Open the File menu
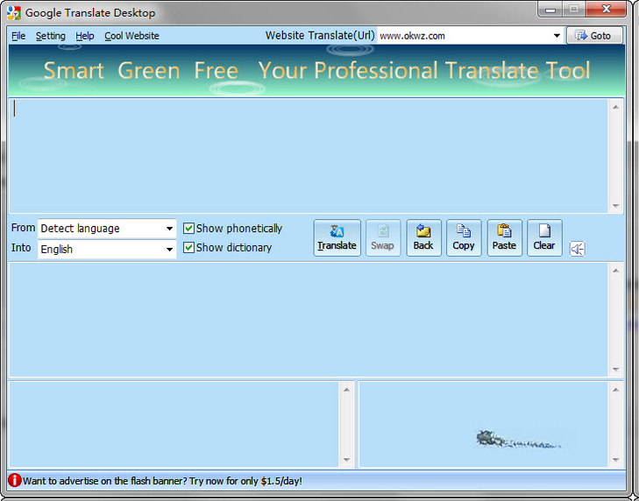Image resolution: width=639 pixels, height=501 pixels. point(18,36)
